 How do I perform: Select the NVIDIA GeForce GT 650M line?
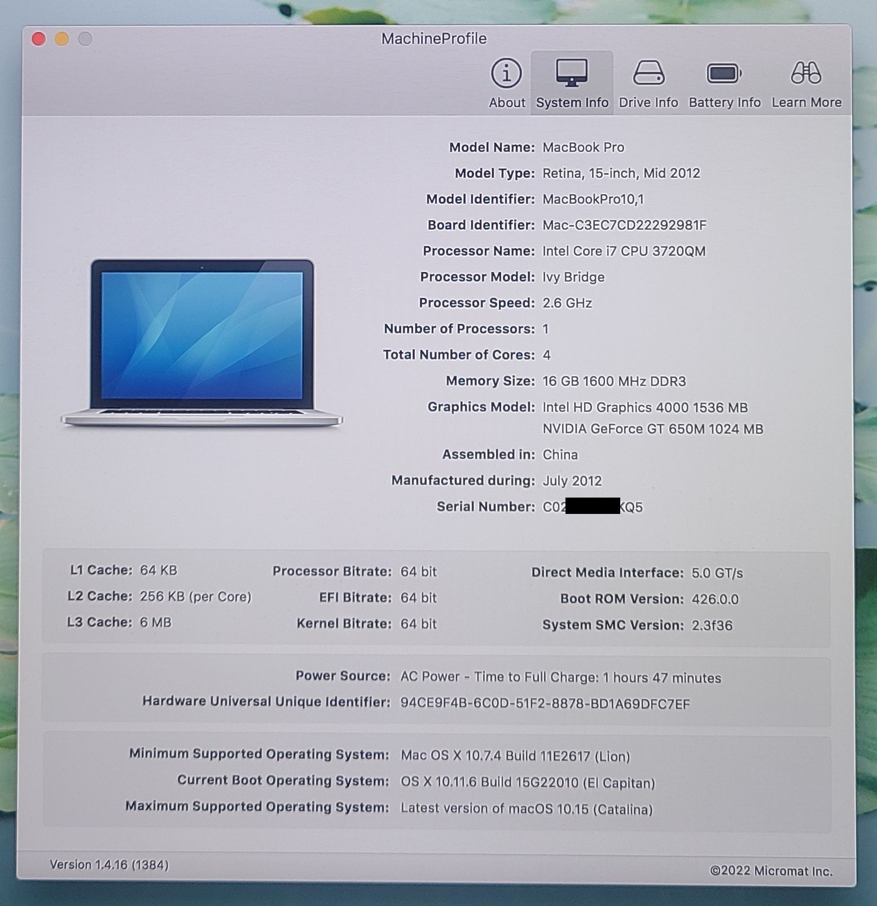652,429
